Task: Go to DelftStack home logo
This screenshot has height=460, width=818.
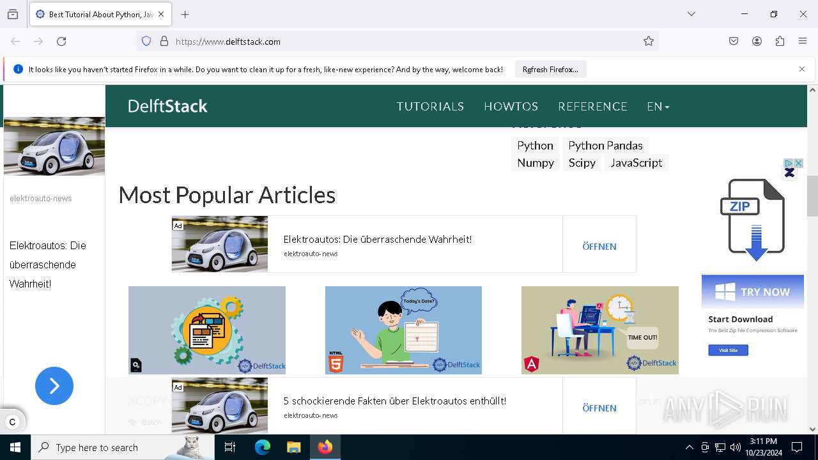Action: pyautogui.click(x=168, y=106)
